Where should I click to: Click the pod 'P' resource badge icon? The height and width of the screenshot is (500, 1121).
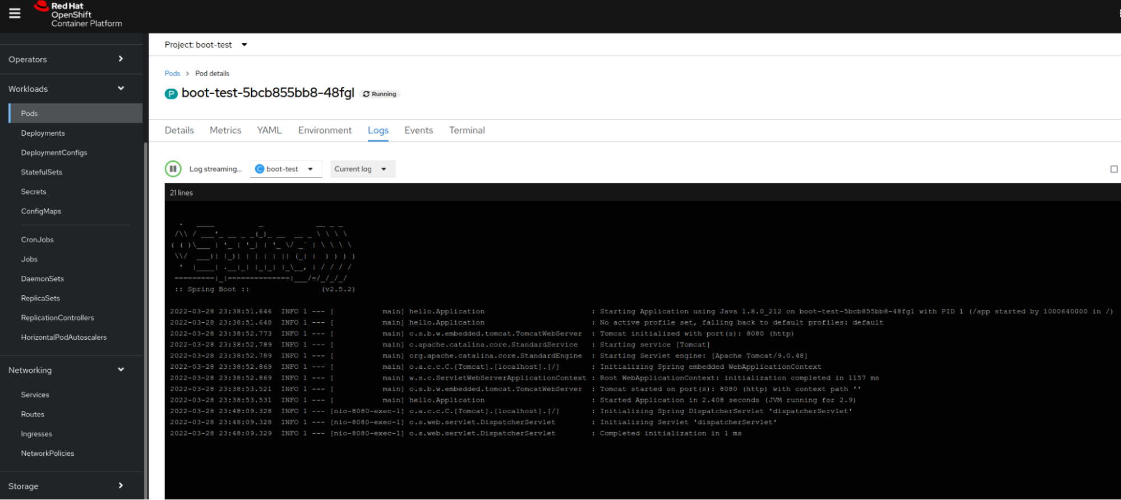(x=171, y=94)
